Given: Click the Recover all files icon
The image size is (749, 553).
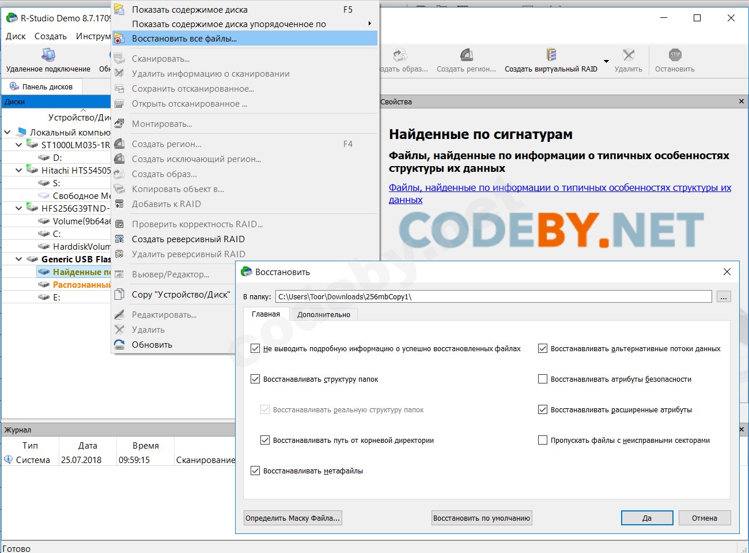Looking at the screenshot, I should click(x=119, y=39).
